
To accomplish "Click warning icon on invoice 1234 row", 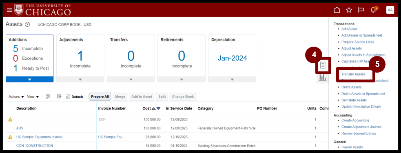I will (x=10, y=119).
